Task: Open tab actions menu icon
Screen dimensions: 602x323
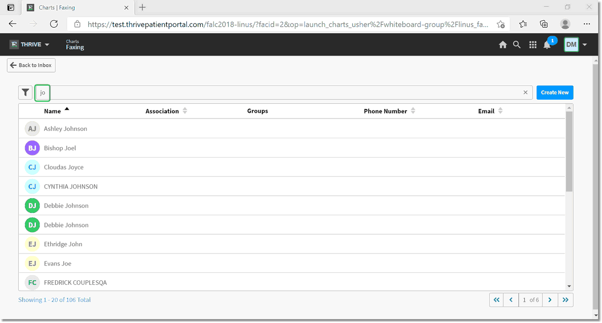Action: click(11, 7)
